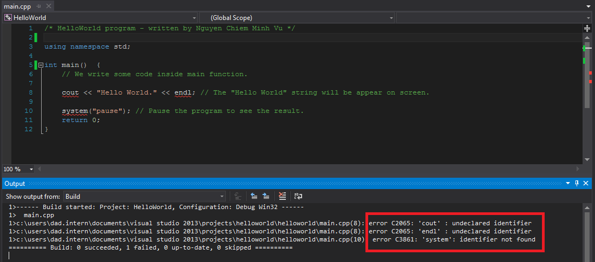The image size is (595, 262).
Task: Click the Output panel title
Action: (15, 184)
